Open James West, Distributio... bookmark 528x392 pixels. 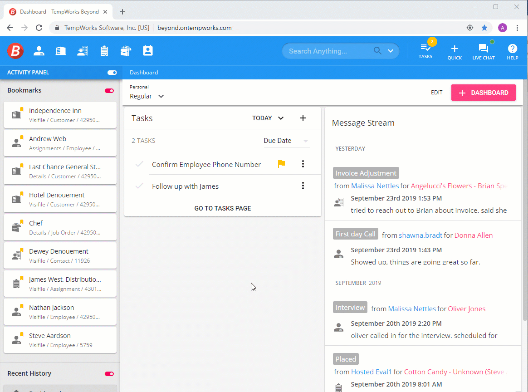point(60,284)
